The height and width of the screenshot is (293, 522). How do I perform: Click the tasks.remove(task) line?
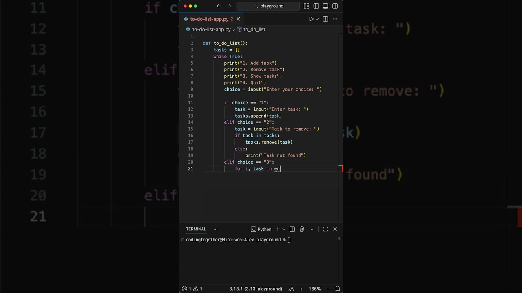pyautogui.click(x=269, y=142)
